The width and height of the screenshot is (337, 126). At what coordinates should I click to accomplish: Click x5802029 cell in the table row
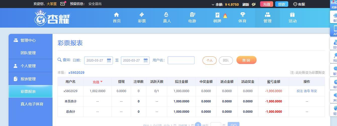[70, 91]
